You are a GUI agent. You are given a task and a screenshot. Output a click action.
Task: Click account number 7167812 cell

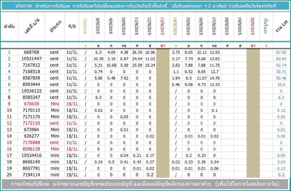[32, 65]
